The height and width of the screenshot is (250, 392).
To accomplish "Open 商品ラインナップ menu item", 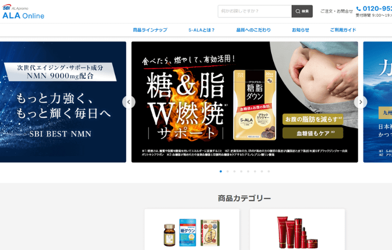I will (x=150, y=30).
